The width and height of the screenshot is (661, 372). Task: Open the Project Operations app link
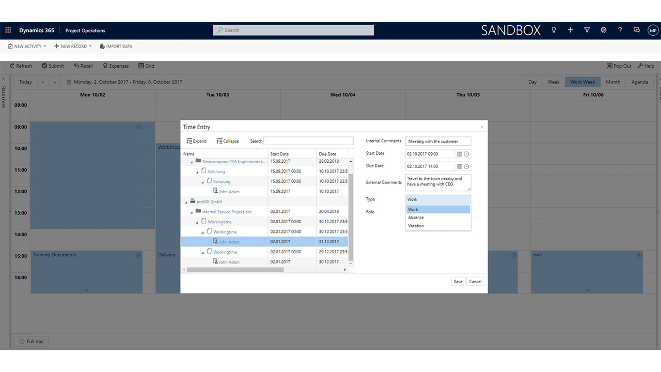[85, 30]
